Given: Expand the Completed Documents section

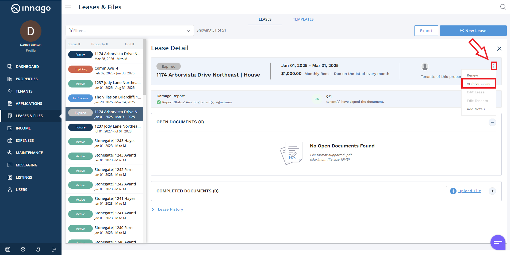Looking at the screenshot, I should (492, 191).
